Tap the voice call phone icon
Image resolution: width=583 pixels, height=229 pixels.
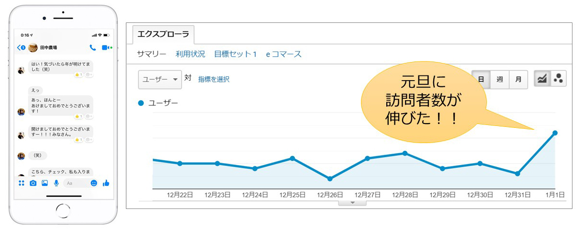click(92, 48)
